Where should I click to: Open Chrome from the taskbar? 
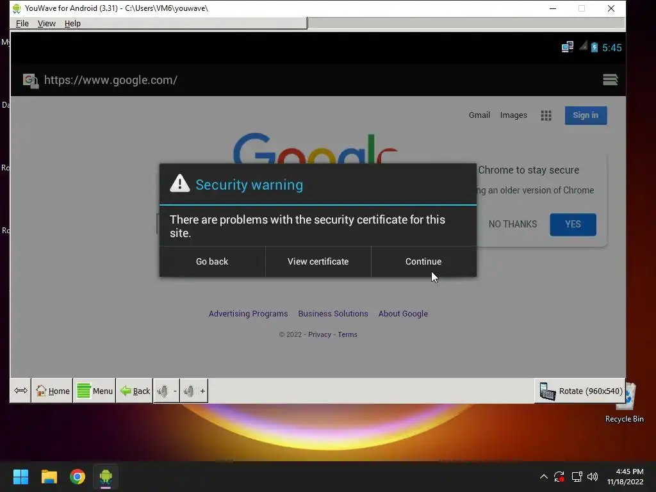tap(78, 477)
